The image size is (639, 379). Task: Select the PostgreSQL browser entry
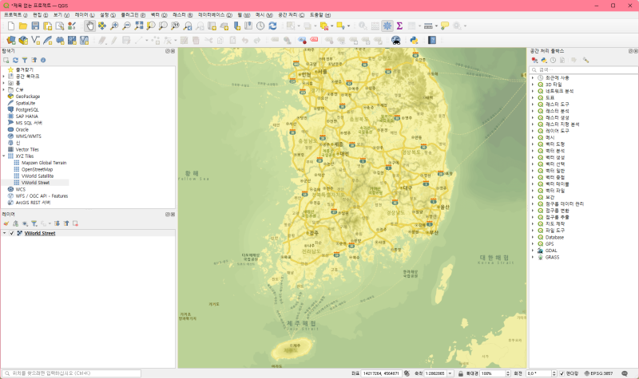pos(27,110)
